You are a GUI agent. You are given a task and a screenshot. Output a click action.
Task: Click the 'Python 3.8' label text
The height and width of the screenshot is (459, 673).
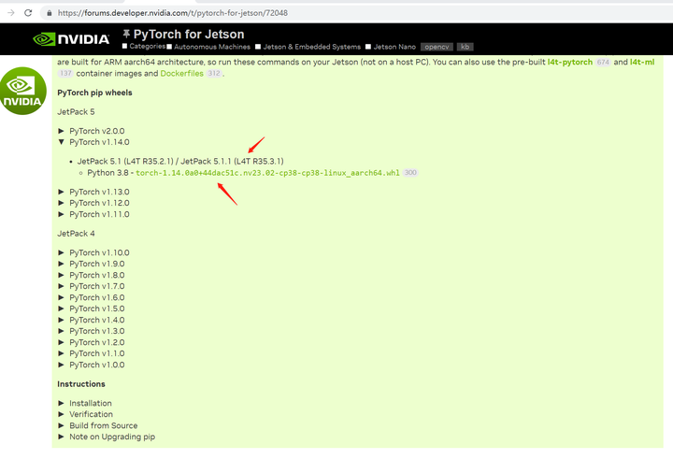click(x=107, y=173)
